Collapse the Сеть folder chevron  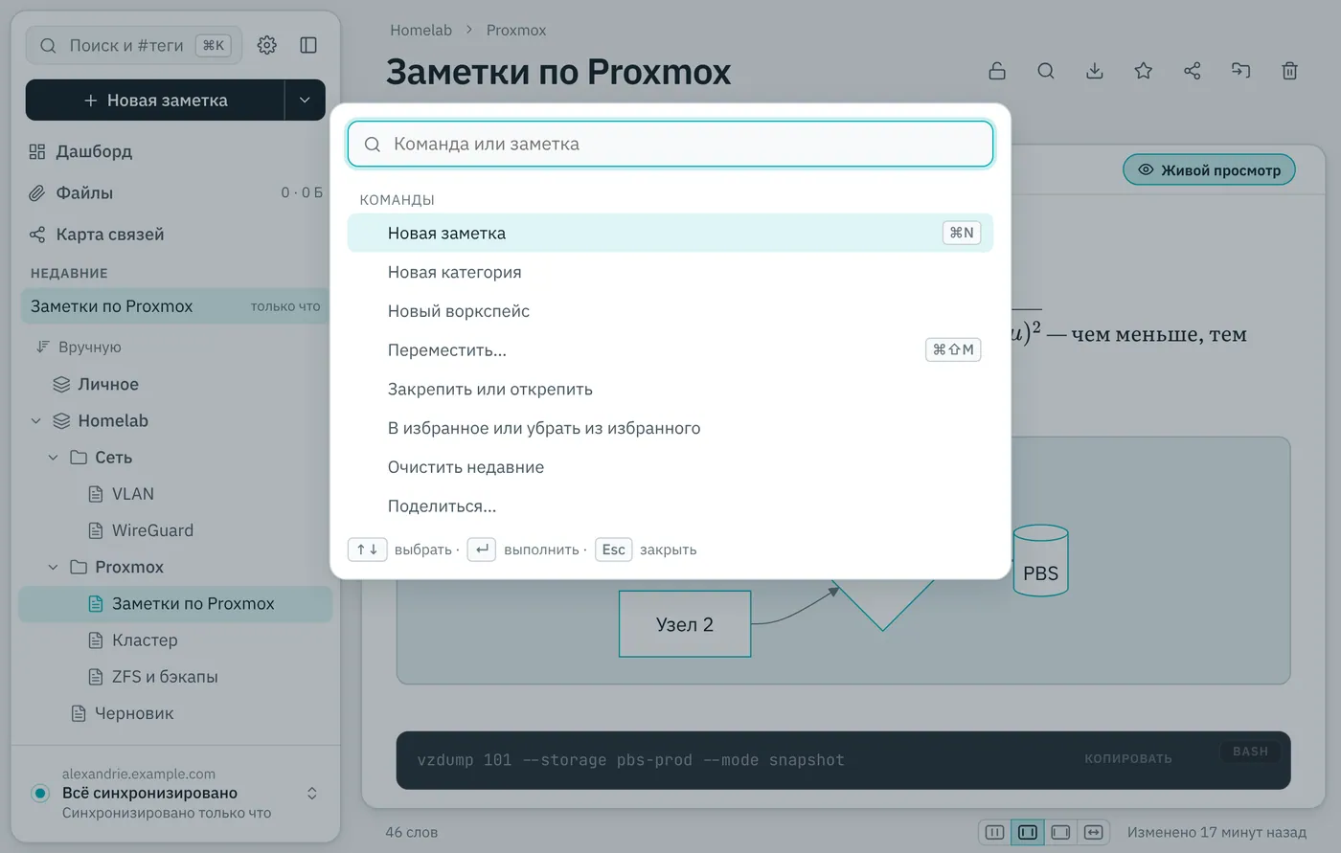[54, 458]
